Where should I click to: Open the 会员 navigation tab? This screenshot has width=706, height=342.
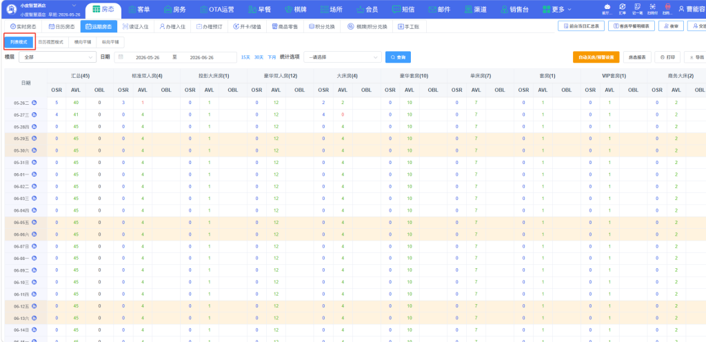367,9
